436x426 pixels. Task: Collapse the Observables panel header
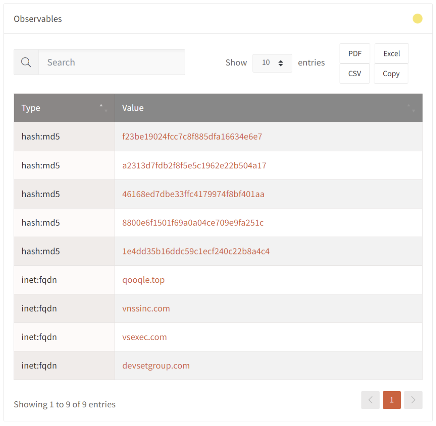coord(38,19)
